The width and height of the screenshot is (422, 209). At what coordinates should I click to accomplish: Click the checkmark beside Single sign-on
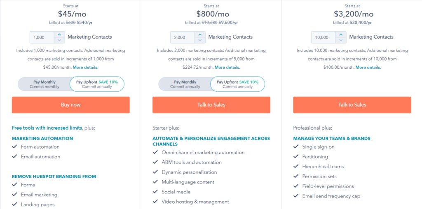point(296,147)
